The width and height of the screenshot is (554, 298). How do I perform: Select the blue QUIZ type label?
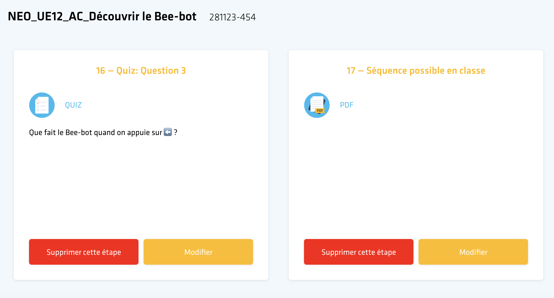click(x=73, y=105)
